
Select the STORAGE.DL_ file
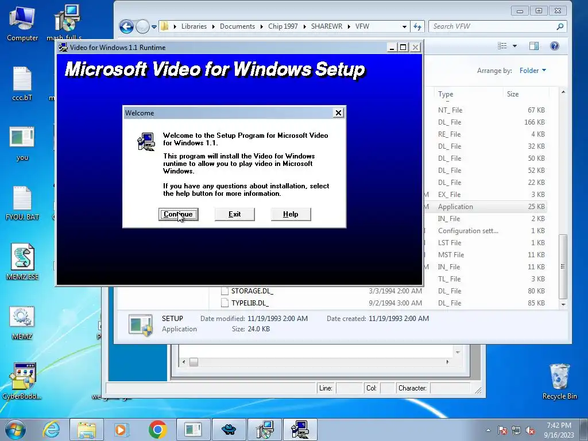(x=252, y=291)
